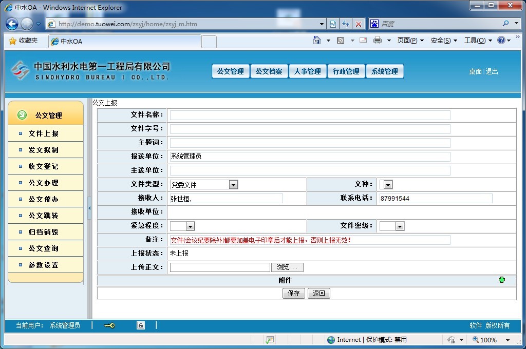Click the read mail envelope icon
The width and height of the screenshot is (526, 349).
point(363,41)
